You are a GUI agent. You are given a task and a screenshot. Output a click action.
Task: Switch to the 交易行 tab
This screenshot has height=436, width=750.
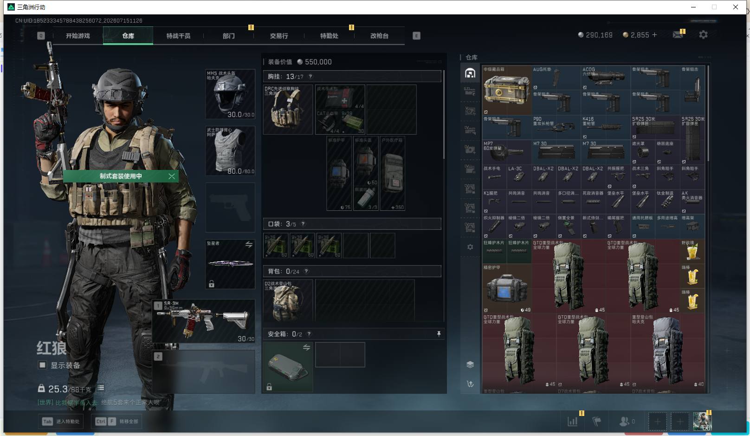(279, 36)
